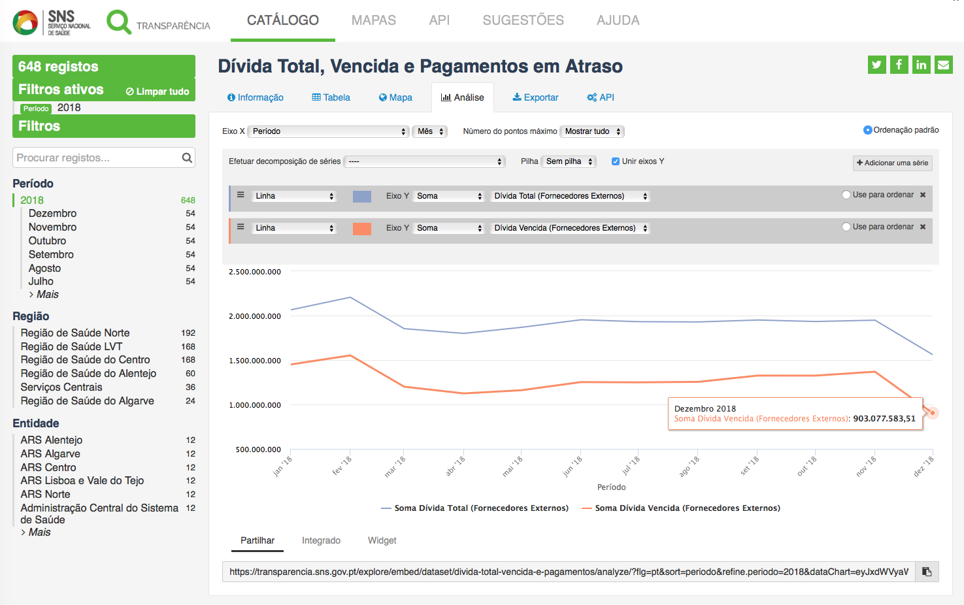Click Adicionar uma série button
The width and height of the screenshot is (964, 605).
(x=892, y=163)
